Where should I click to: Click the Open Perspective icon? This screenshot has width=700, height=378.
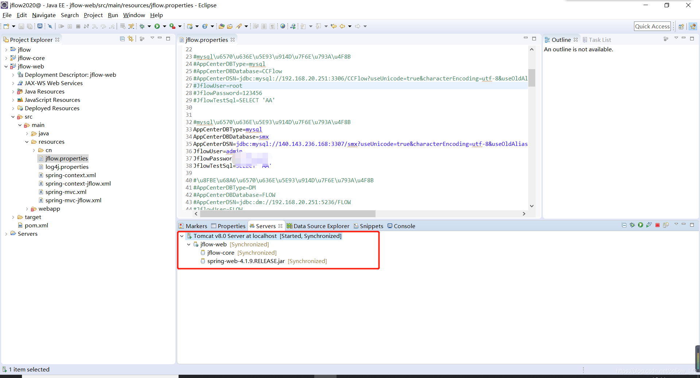point(681,26)
